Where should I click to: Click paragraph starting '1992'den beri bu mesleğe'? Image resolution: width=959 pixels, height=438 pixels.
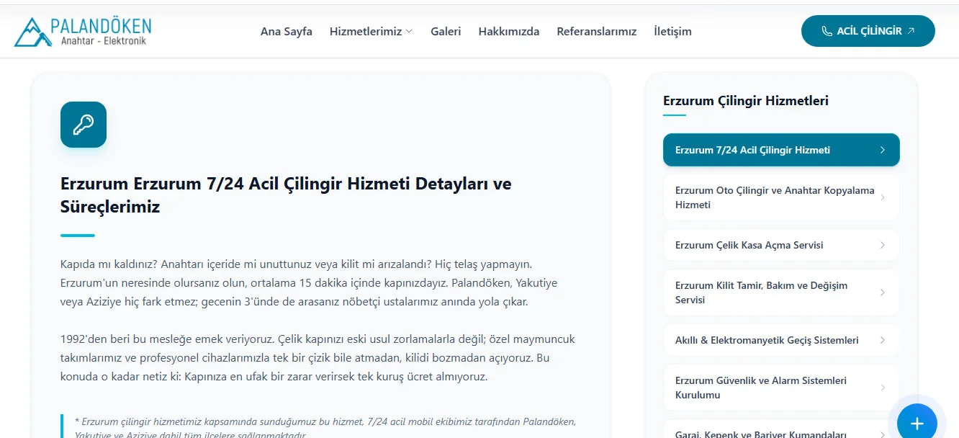pyautogui.click(x=318, y=358)
